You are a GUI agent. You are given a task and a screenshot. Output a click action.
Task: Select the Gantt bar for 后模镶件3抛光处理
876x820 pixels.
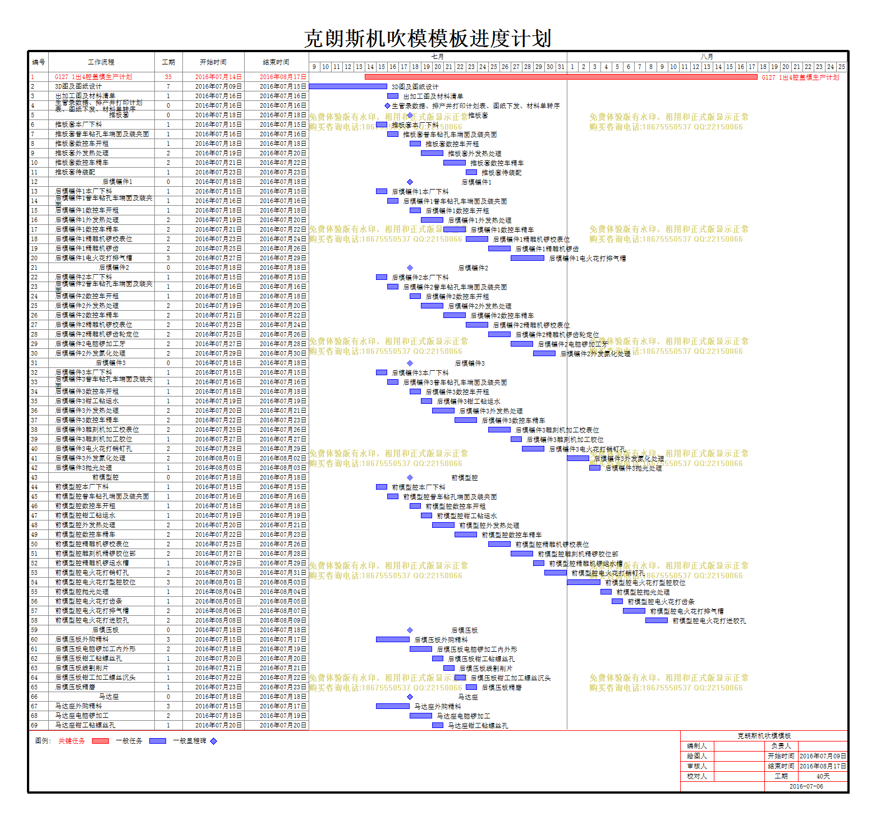[x=595, y=468]
